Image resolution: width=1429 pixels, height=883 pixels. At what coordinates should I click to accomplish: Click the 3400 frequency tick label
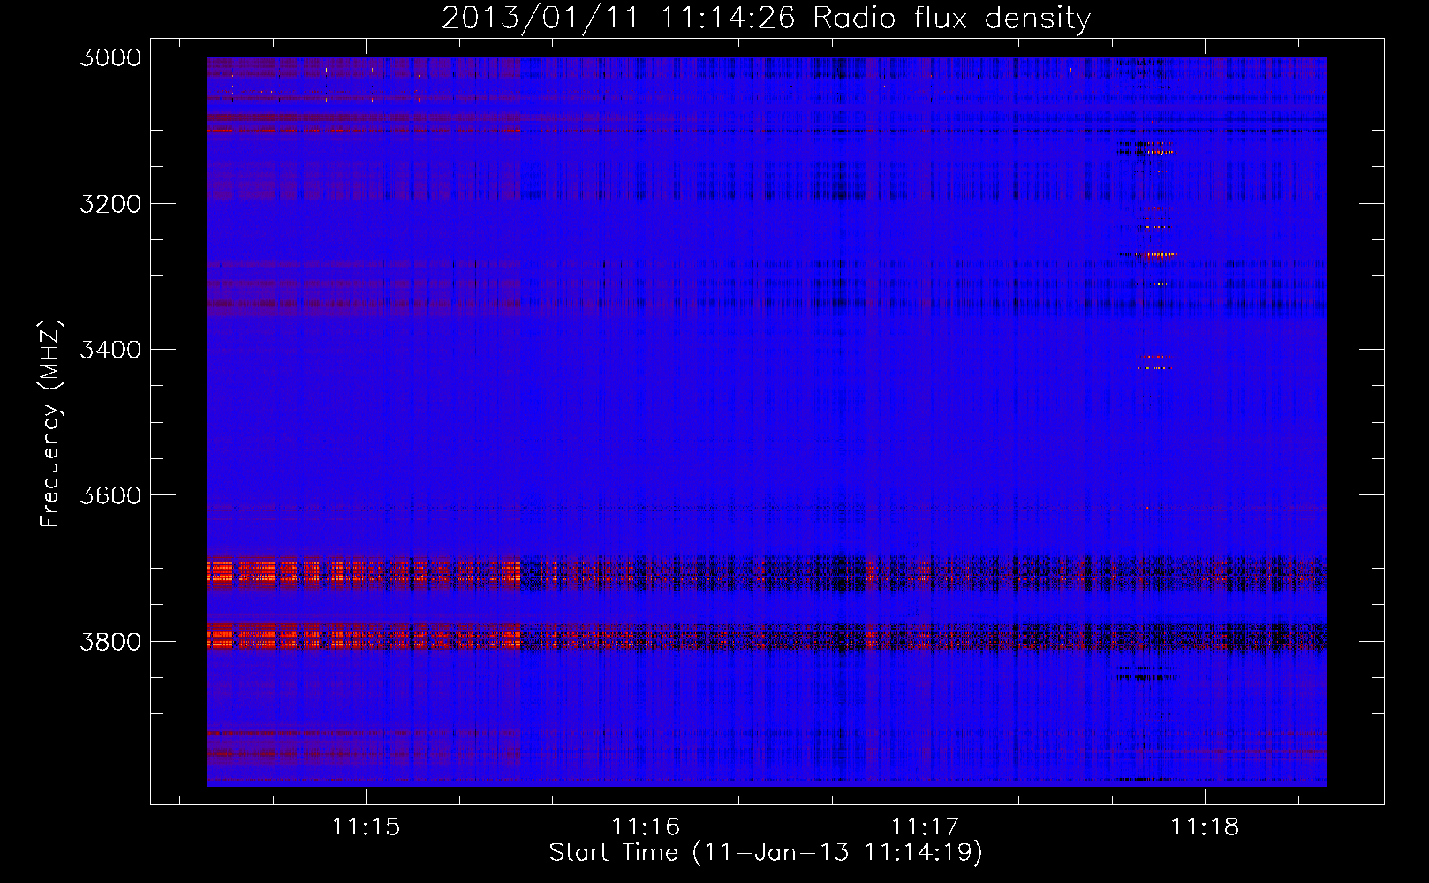(x=110, y=350)
